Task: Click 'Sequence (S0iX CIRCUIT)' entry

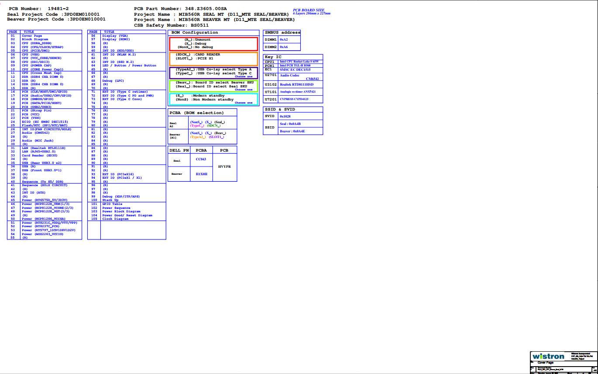Action: pyautogui.click(x=45, y=185)
